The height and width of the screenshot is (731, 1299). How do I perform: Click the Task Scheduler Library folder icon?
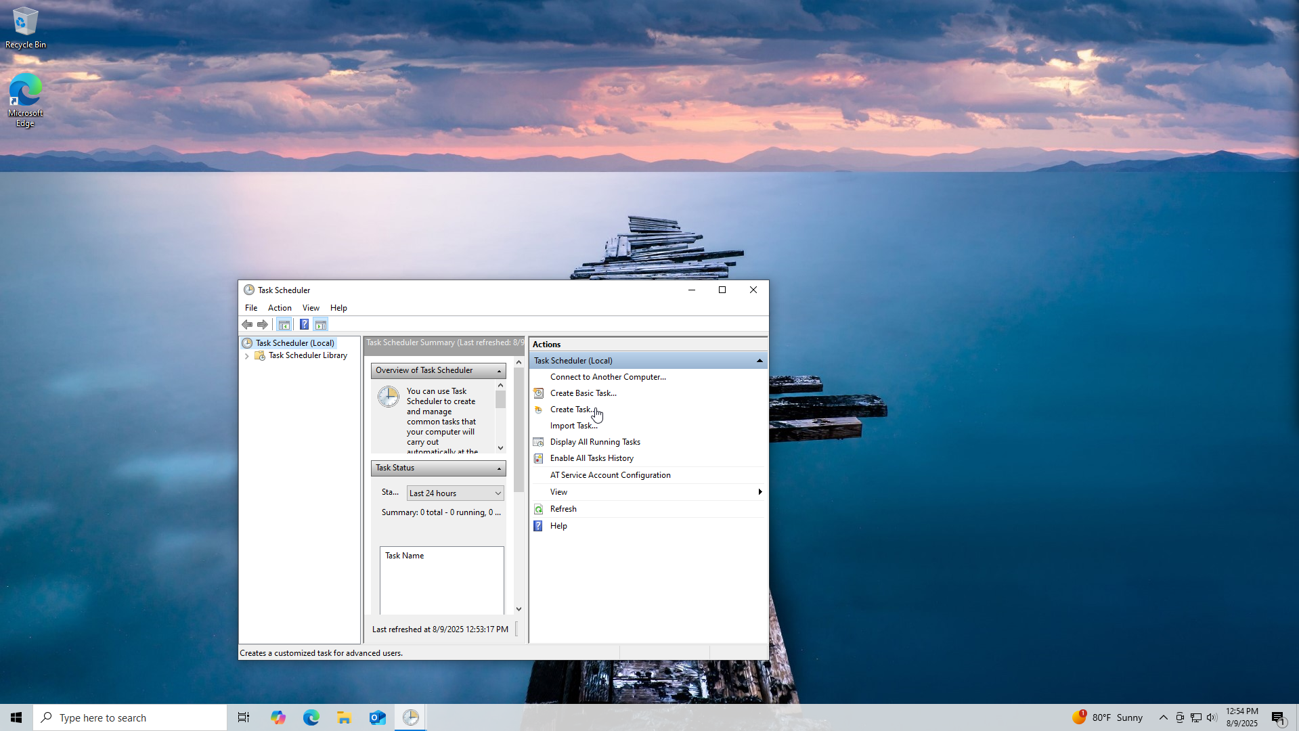pyautogui.click(x=260, y=355)
